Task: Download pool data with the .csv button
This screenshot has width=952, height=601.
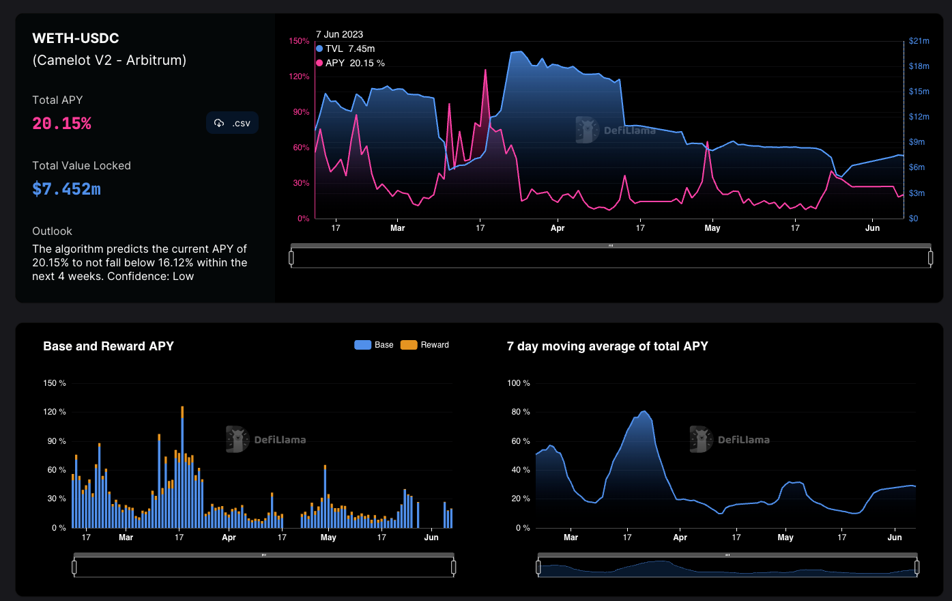Action: pyautogui.click(x=232, y=123)
